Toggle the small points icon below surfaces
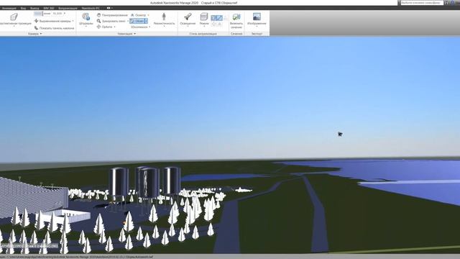The width and height of the screenshot is (460, 259). [x=213, y=24]
